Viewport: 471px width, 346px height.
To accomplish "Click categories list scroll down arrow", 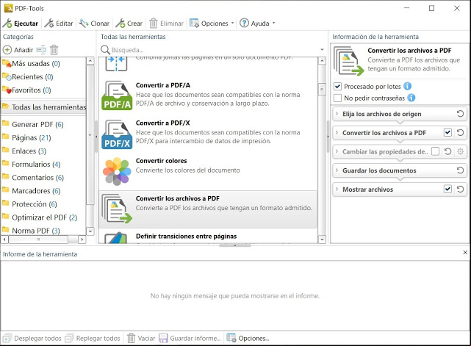I will point(90,231).
